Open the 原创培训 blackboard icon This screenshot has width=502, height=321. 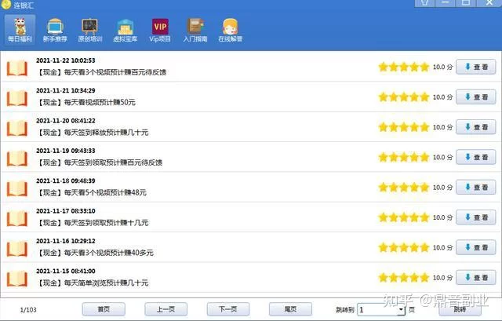[89, 28]
